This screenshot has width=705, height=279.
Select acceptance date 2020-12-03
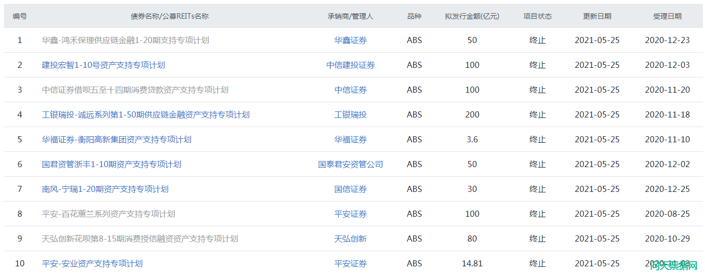tap(667, 65)
